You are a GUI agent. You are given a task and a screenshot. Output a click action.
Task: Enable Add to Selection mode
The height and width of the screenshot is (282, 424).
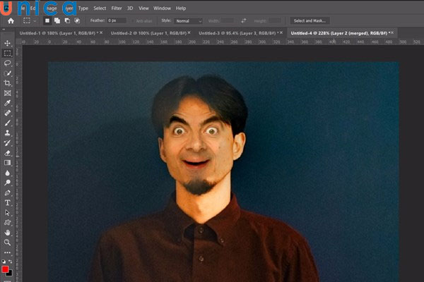click(x=57, y=20)
